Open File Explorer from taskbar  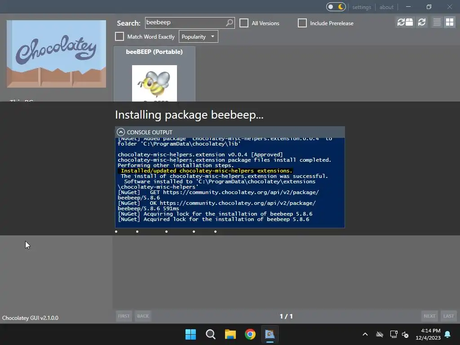click(x=230, y=334)
